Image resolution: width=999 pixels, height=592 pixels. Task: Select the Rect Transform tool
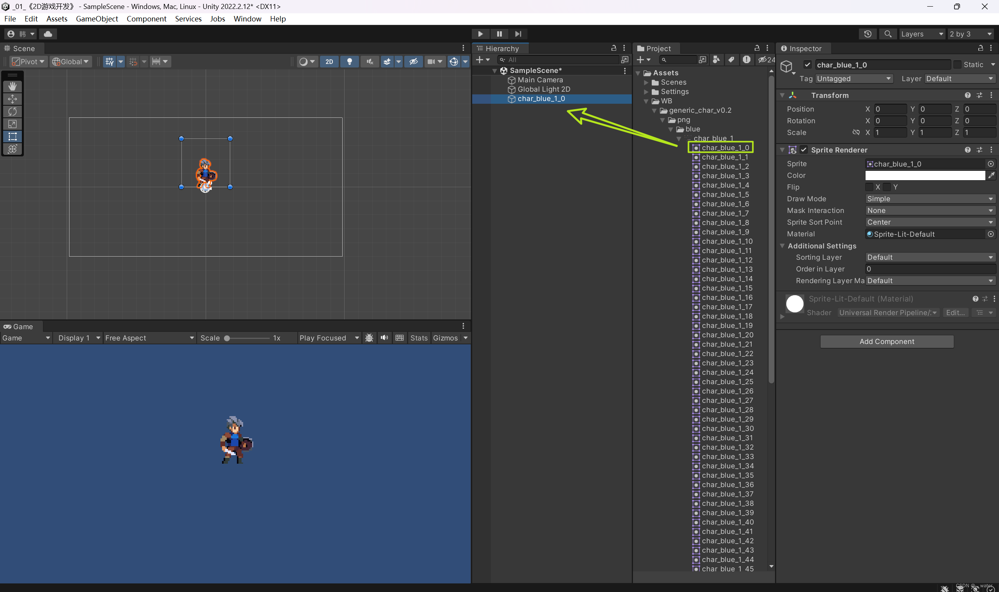point(12,137)
